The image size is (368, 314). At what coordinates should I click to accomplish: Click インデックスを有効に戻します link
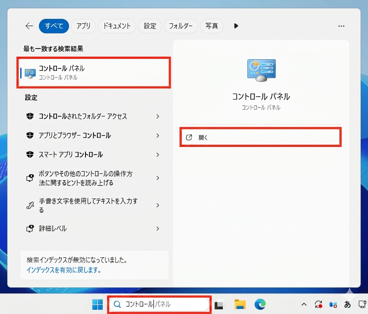pos(64,270)
